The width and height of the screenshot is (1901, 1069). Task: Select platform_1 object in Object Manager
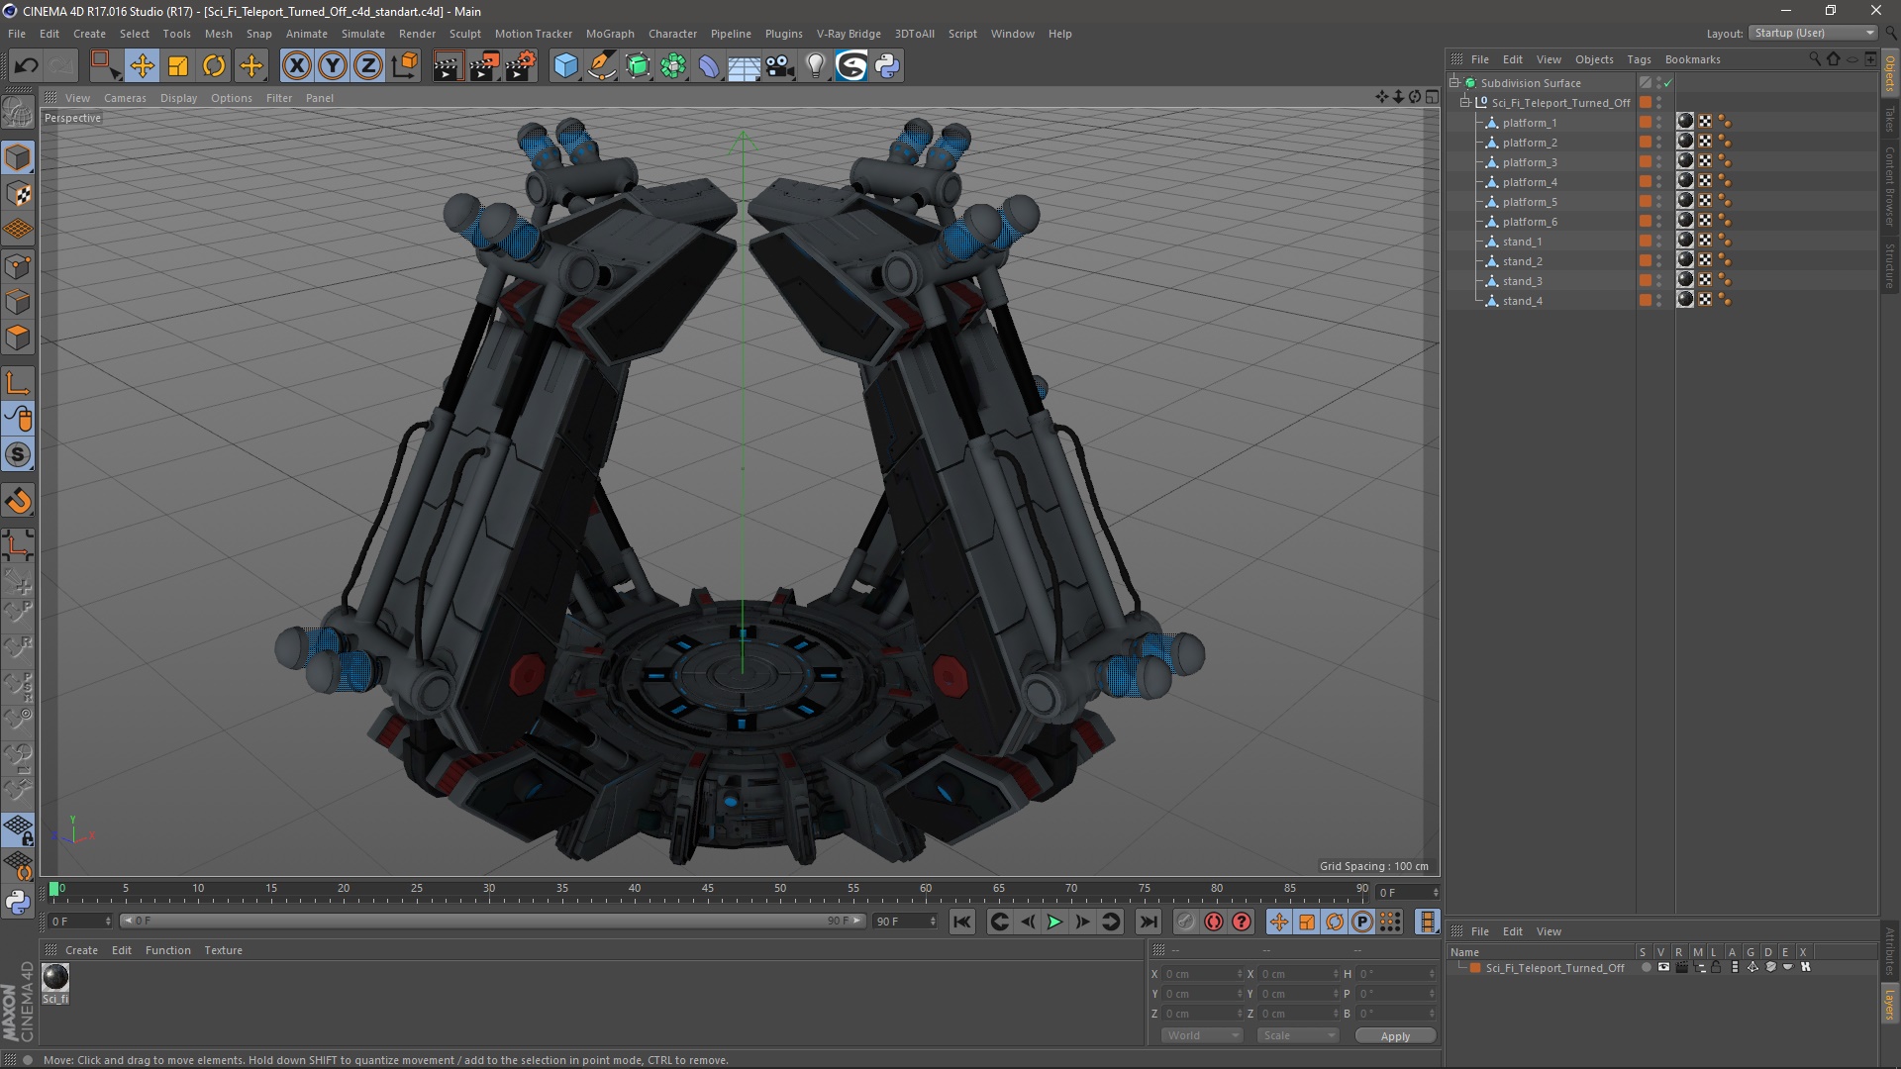pos(1529,123)
